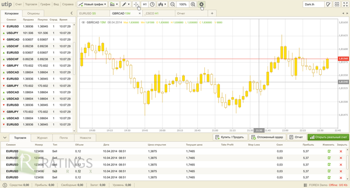Click the Dark.th theme field
Image resolution: width=350 pixels, height=188 pixels.
coord(313,4)
